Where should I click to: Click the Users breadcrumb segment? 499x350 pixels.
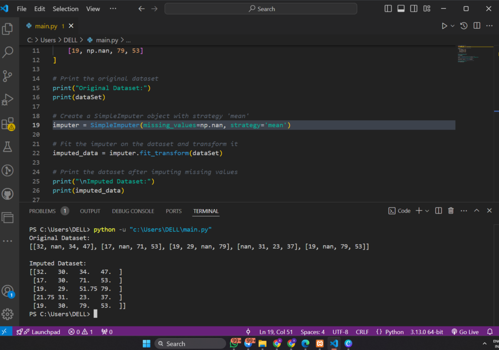coord(48,40)
